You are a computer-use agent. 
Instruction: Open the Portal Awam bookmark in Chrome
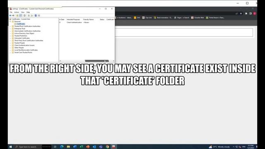[215, 17]
